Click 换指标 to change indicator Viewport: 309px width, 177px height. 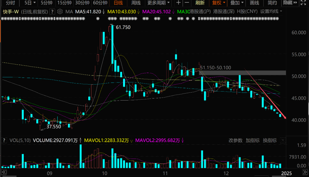(270, 140)
